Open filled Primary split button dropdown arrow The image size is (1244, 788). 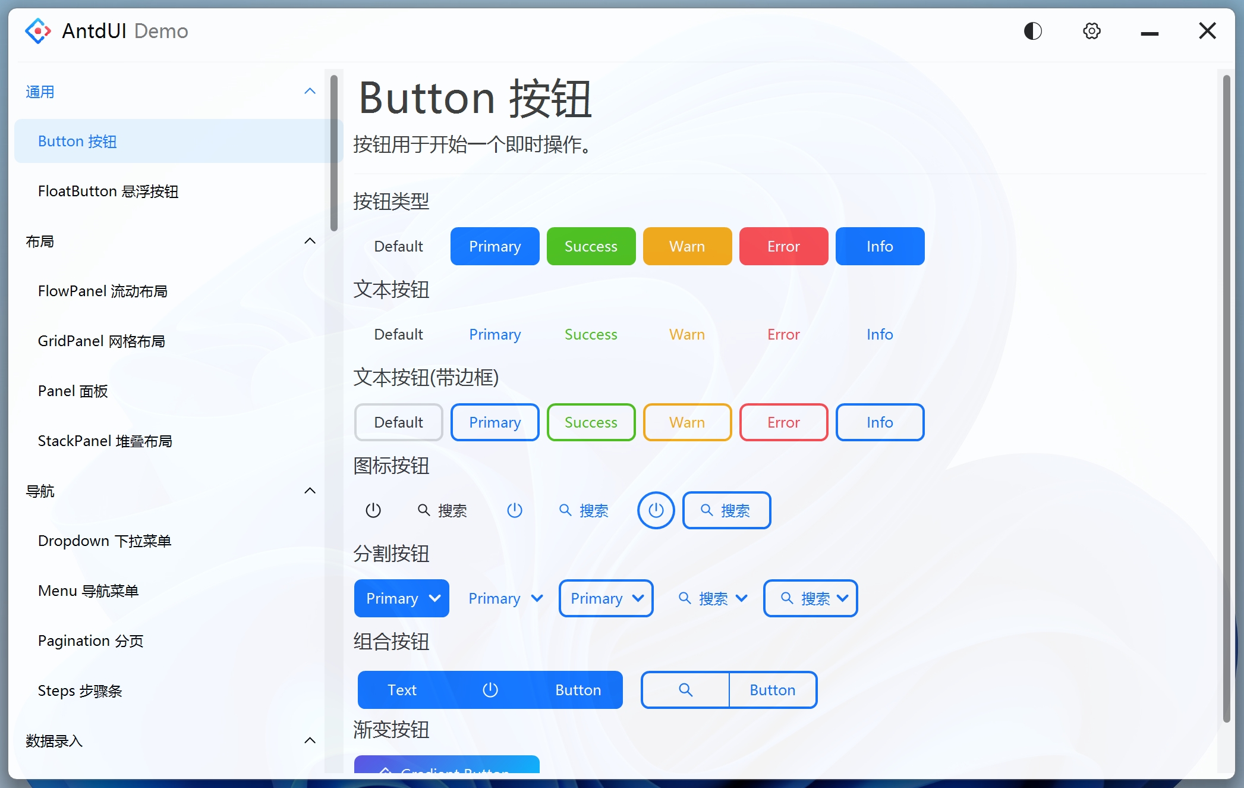(435, 598)
